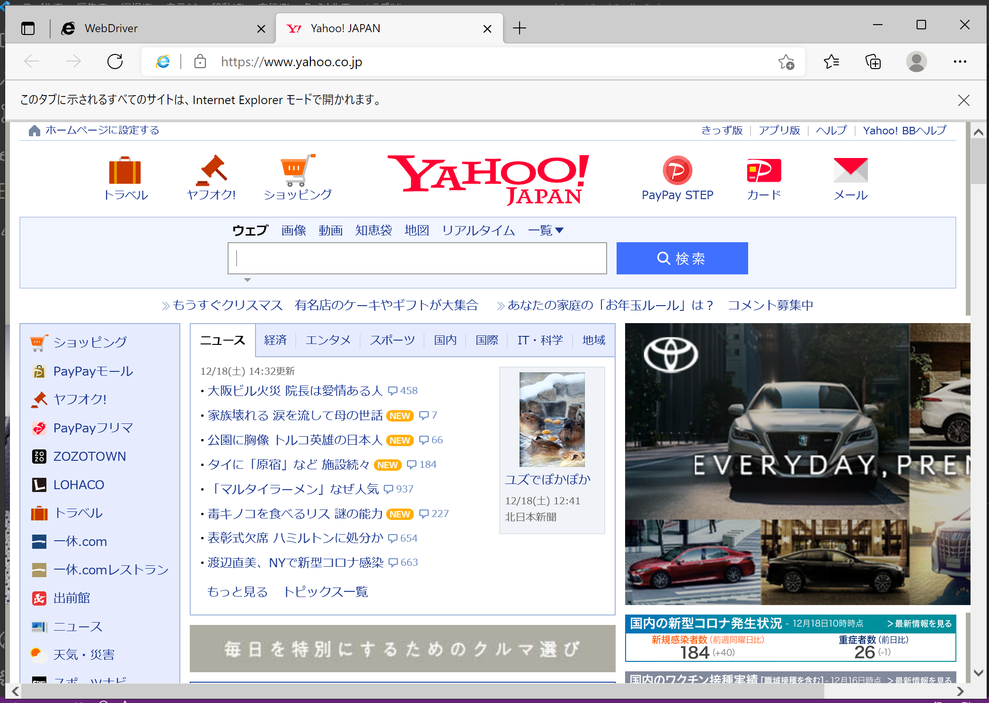Open the カード icon
The width and height of the screenshot is (989, 703).
coord(764,170)
